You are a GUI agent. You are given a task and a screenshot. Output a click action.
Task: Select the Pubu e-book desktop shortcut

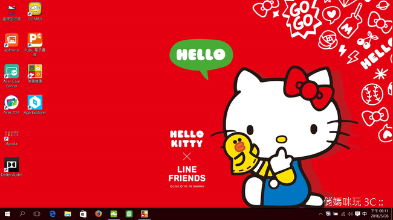point(35,45)
